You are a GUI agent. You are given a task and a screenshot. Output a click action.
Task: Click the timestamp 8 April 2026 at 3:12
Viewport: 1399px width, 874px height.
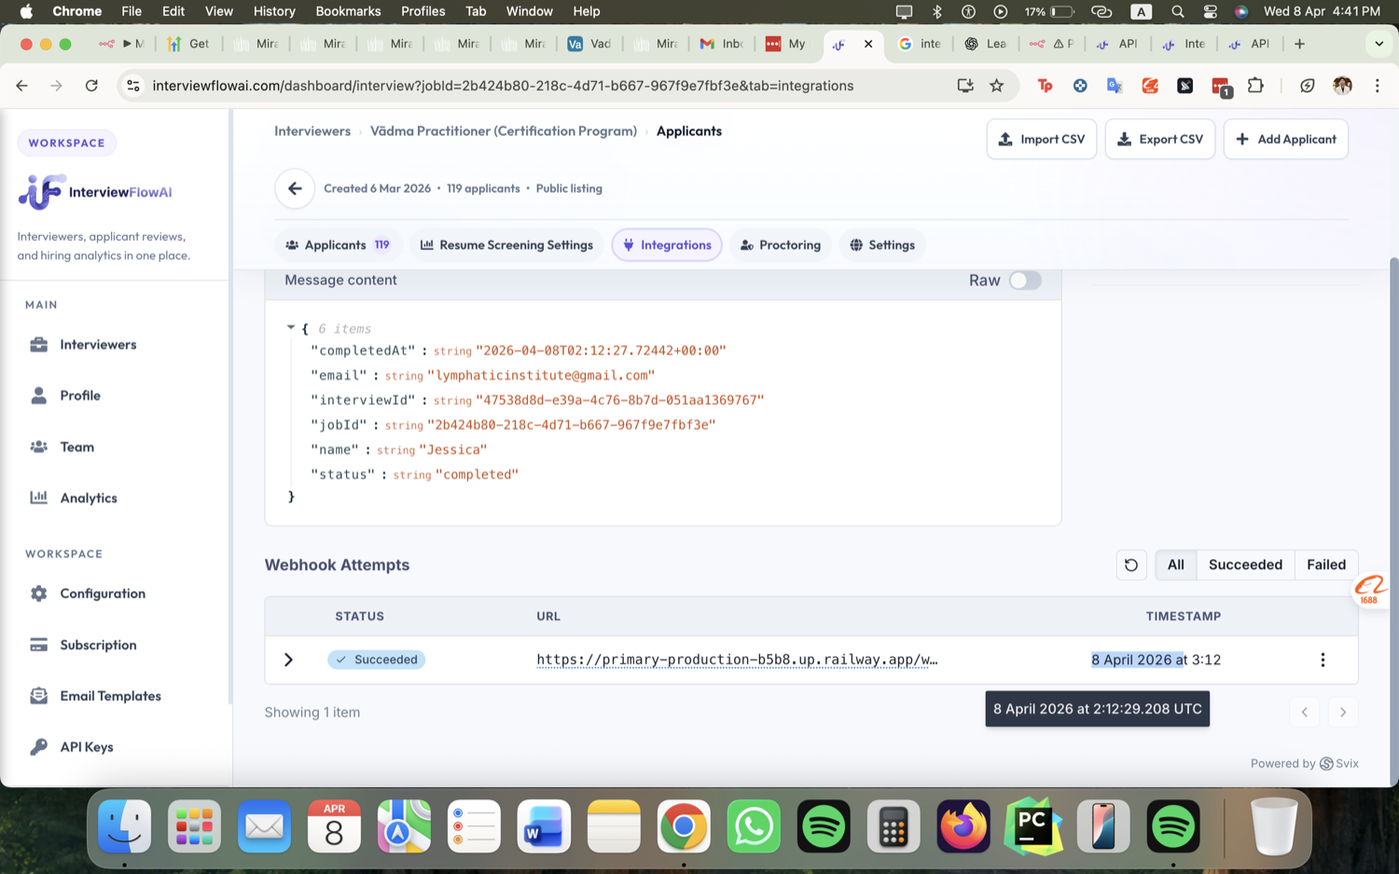[1157, 659]
